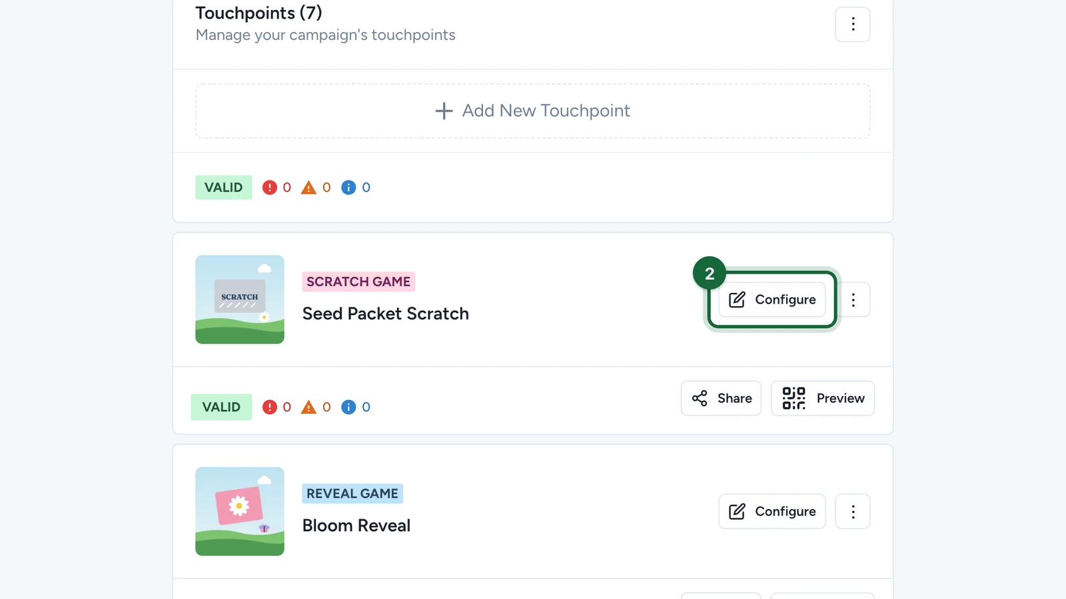This screenshot has width=1066, height=599.
Task: Click the red error icon in top validation row
Action: pos(269,188)
